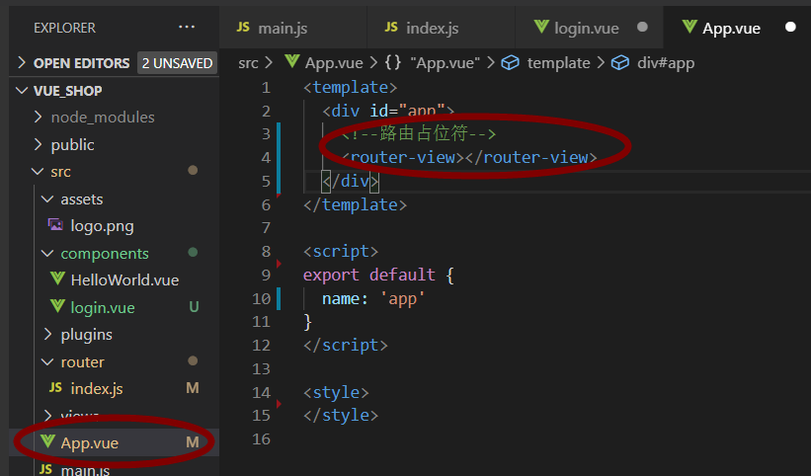Viewport: 811px width, 476px height.
Task: Place cursor on the router-view line
Action: pyautogui.click(x=469, y=157)
